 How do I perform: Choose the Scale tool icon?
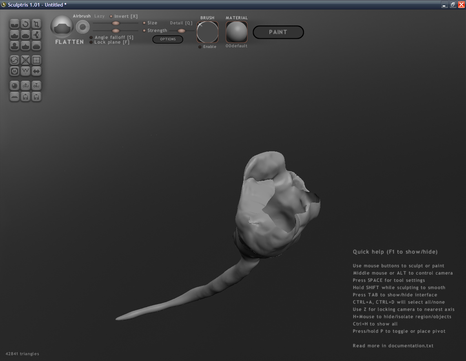pos(36,24)
